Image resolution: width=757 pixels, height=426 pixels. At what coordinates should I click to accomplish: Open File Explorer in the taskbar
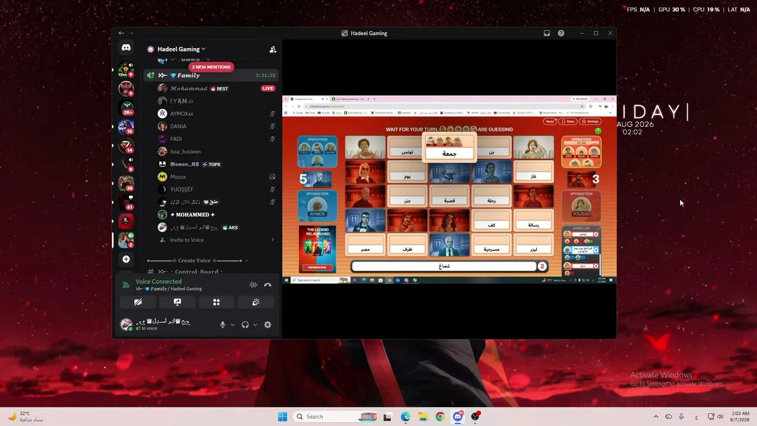pos(423,417)
